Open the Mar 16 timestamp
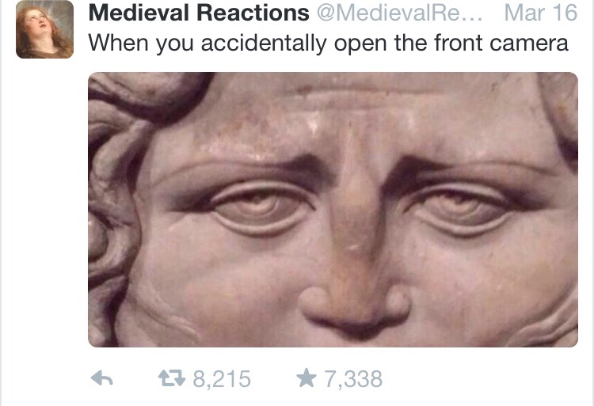 click(x=541, y=13)
